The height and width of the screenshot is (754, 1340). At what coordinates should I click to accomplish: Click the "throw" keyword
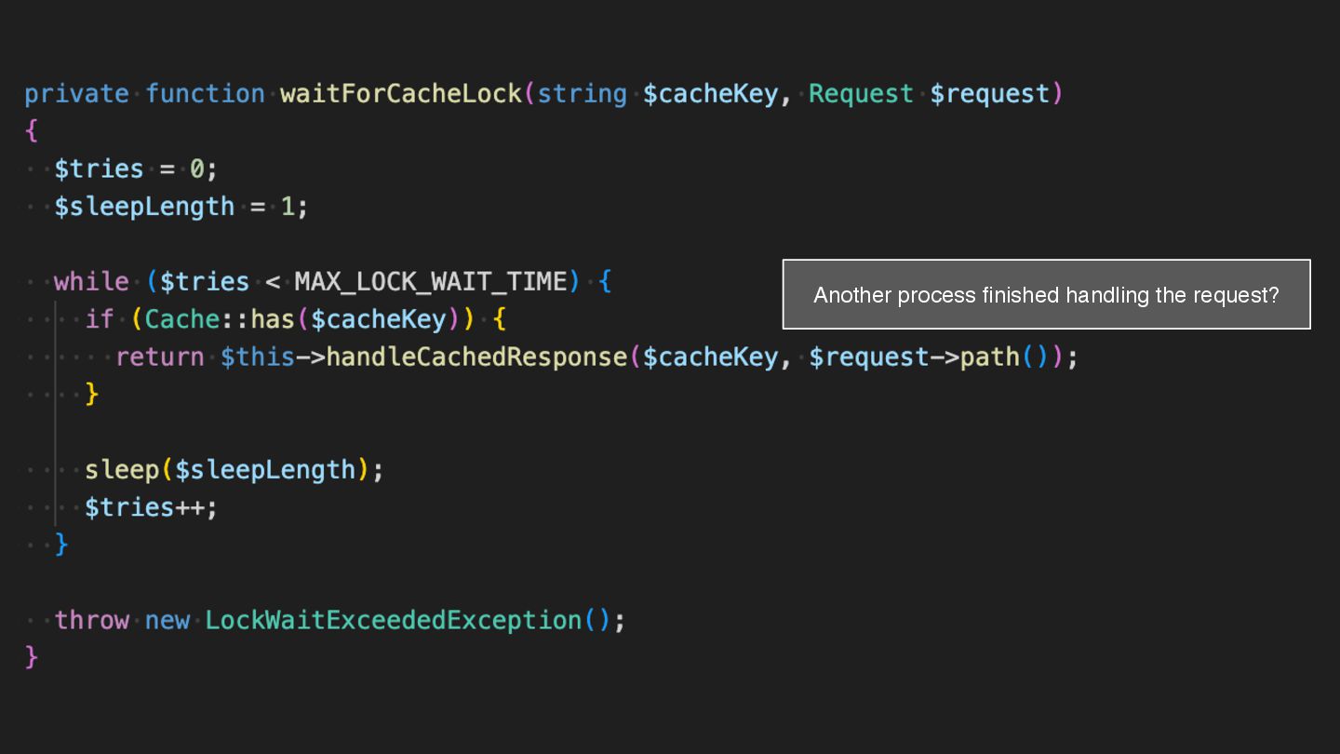[91, 620]
